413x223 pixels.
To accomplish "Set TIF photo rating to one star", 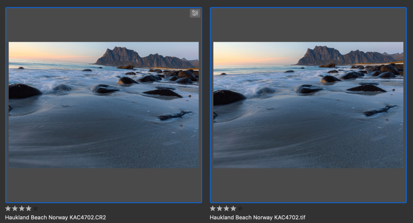I will click(213, 209).
